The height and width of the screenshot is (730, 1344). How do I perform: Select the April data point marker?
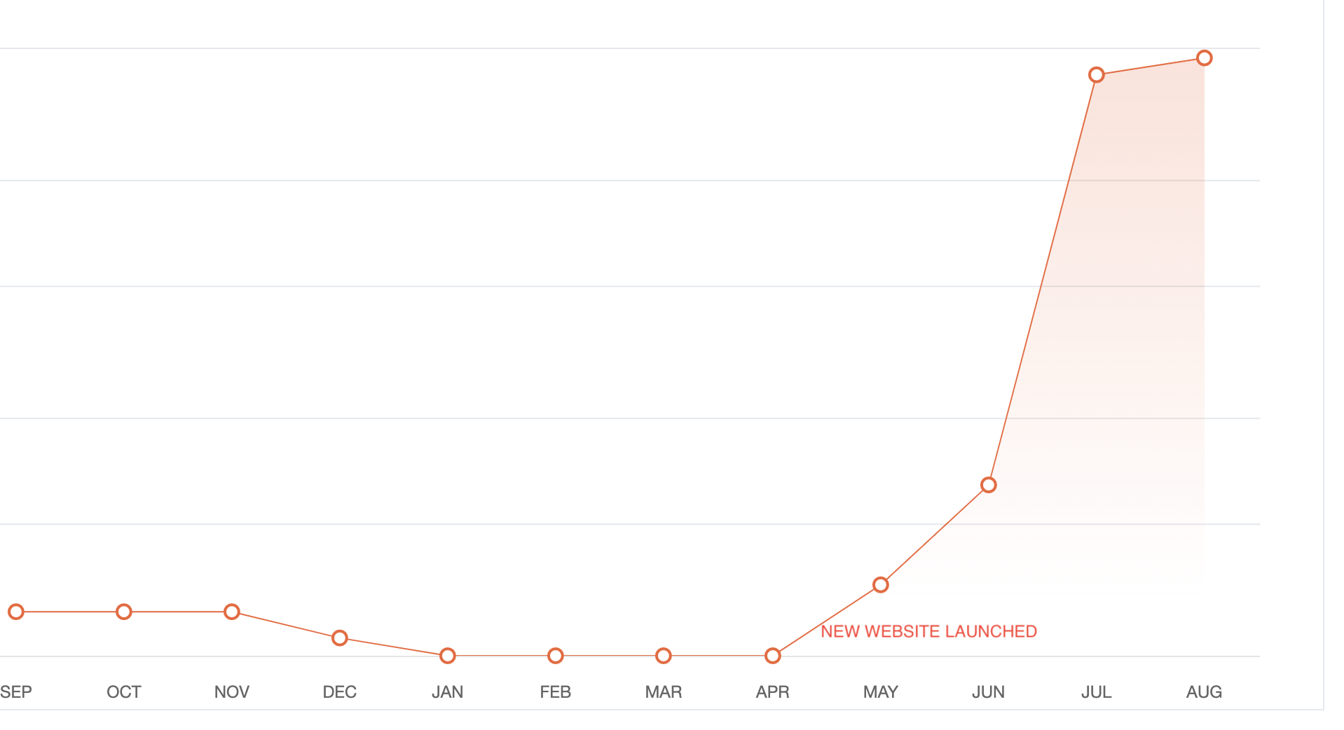pos(773,656)
